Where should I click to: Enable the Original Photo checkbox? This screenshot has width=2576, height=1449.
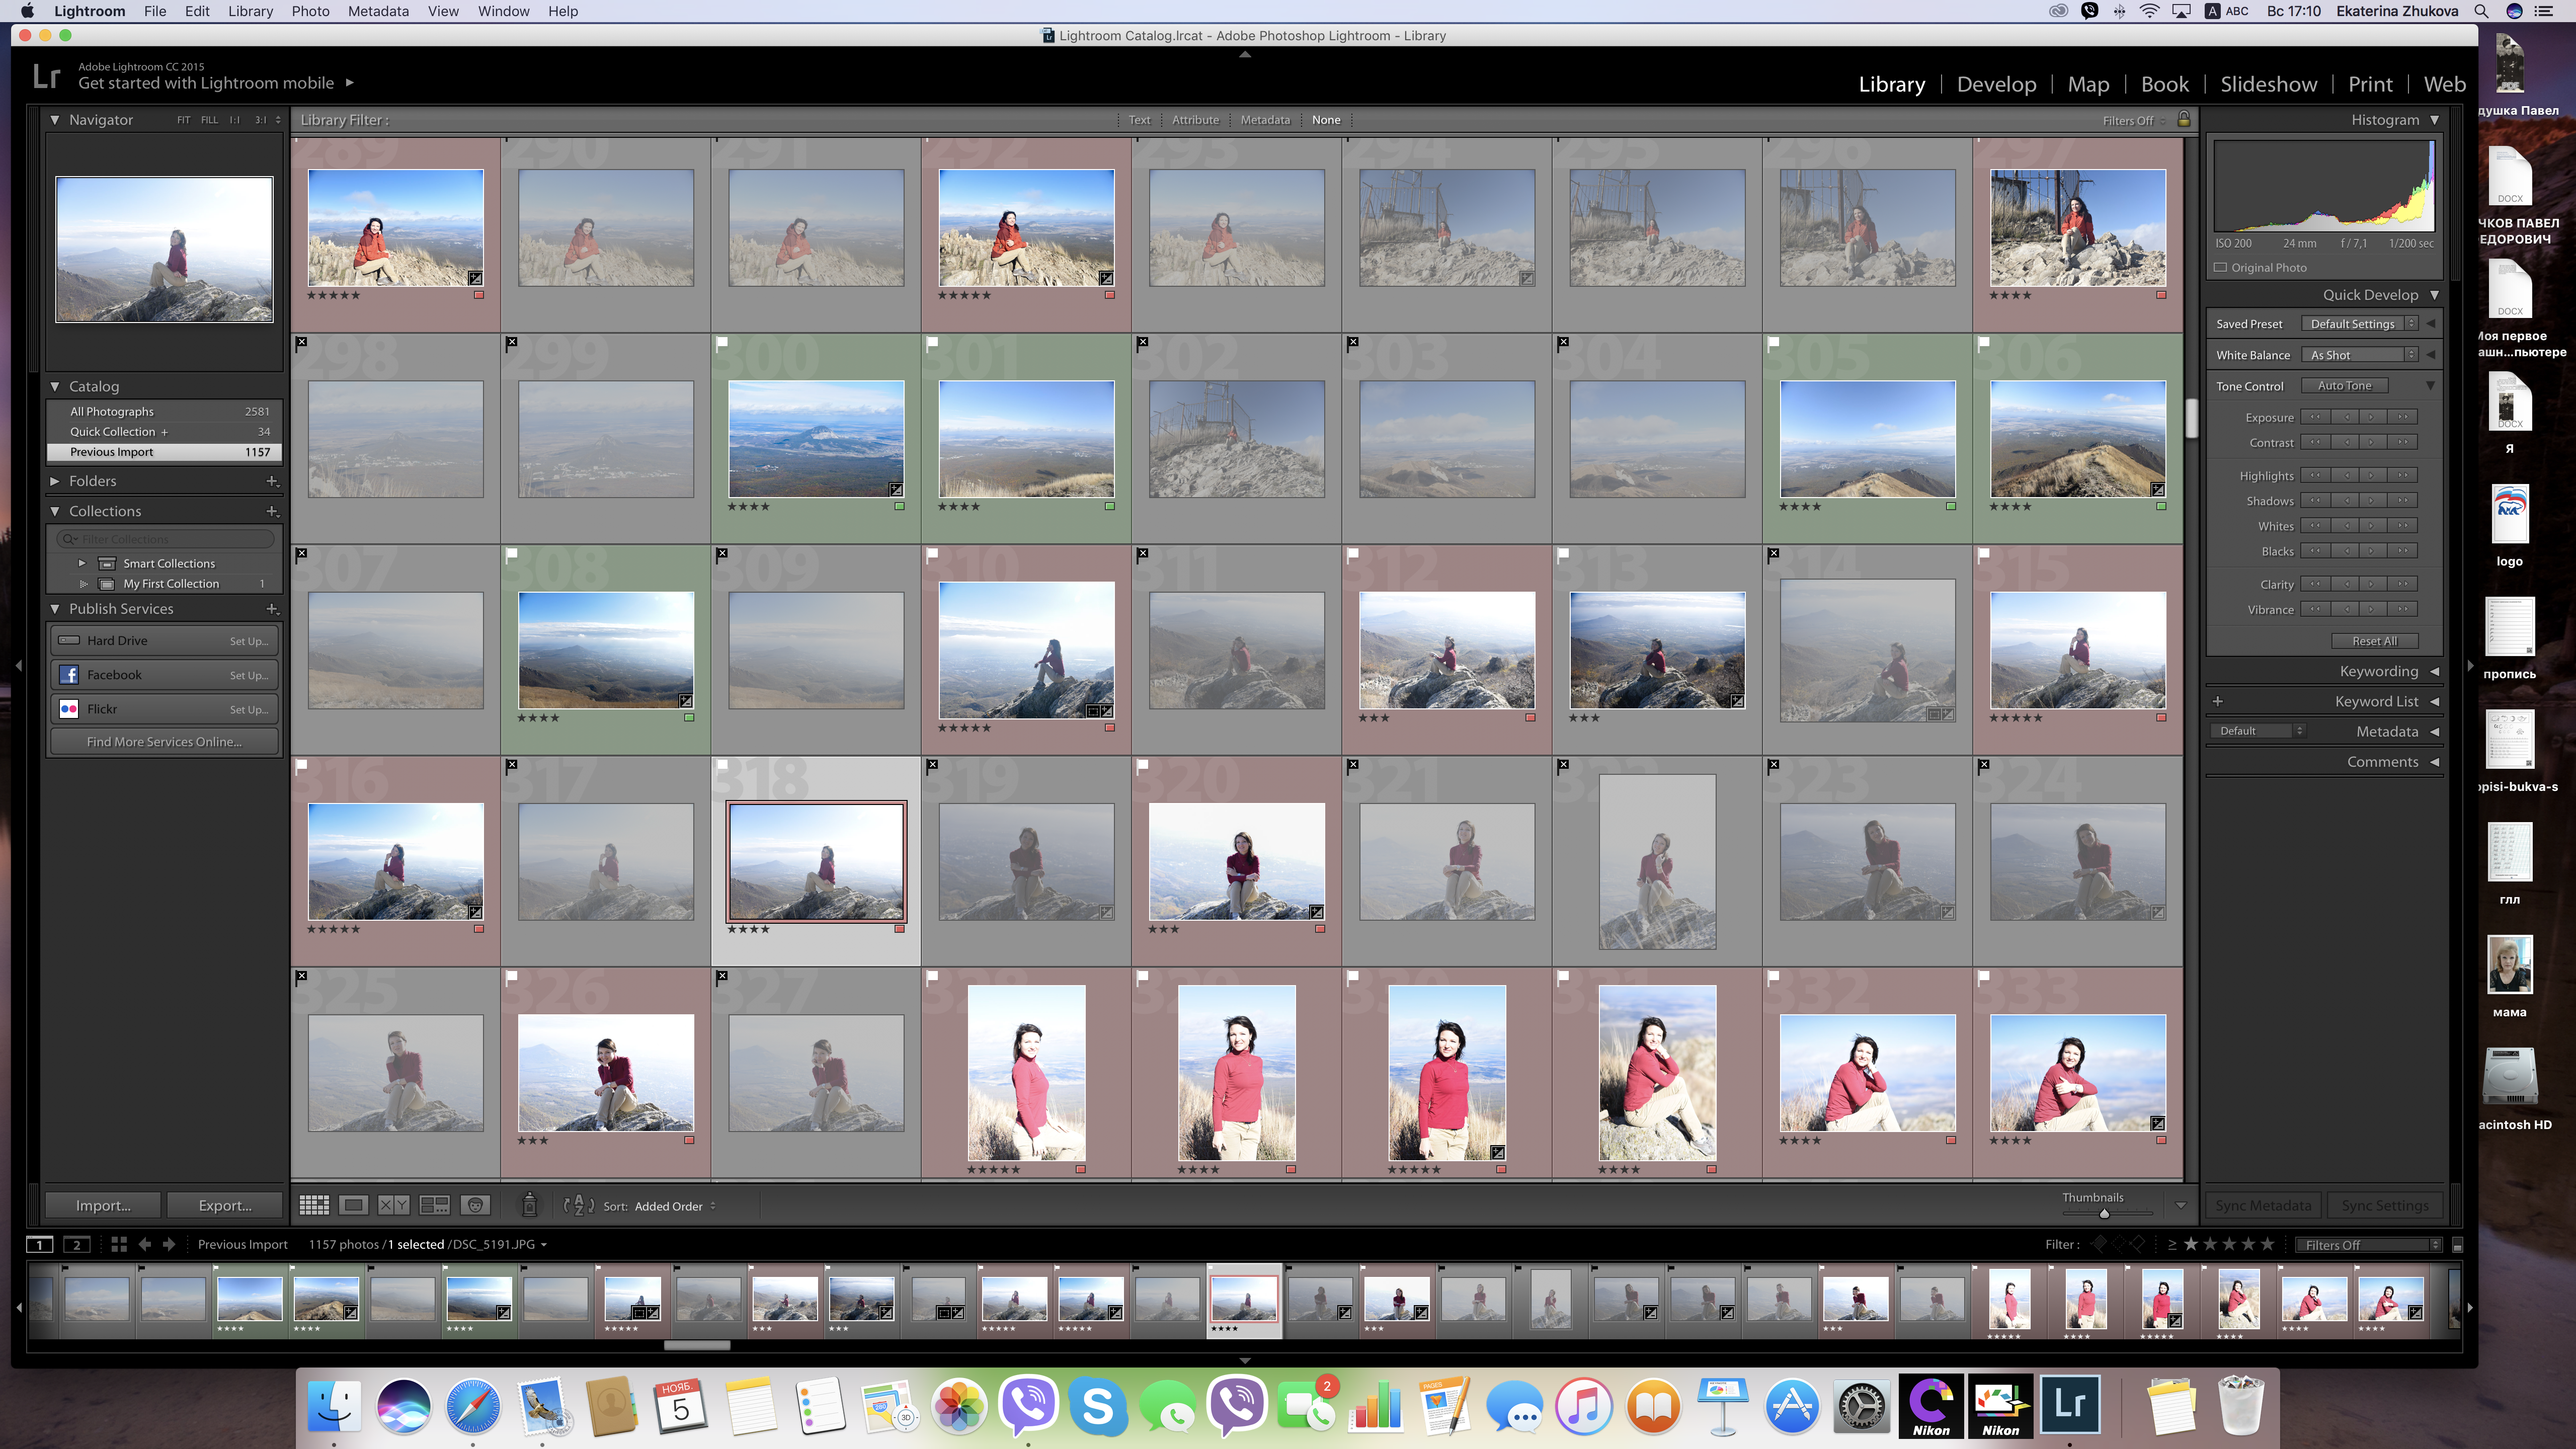pos(2221,268)
